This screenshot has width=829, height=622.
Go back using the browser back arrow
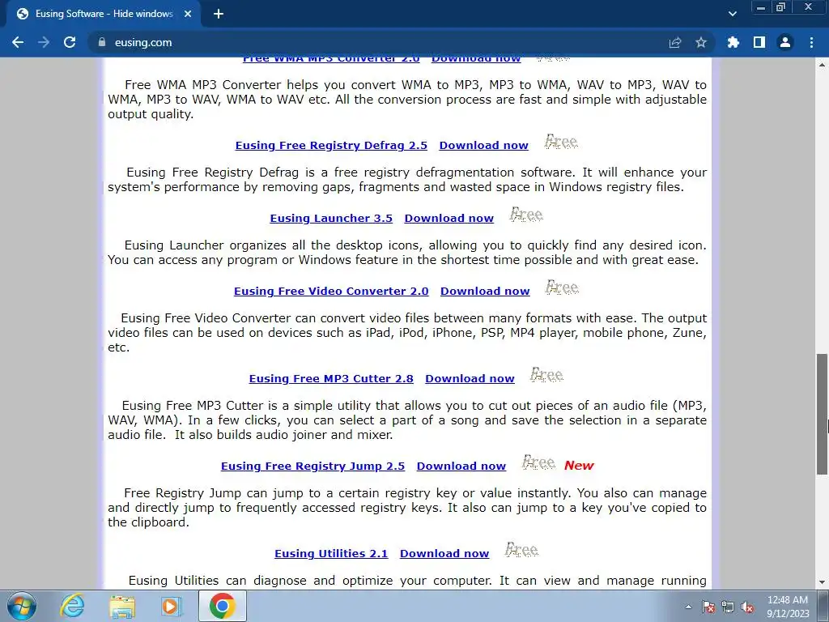point(18,42)
